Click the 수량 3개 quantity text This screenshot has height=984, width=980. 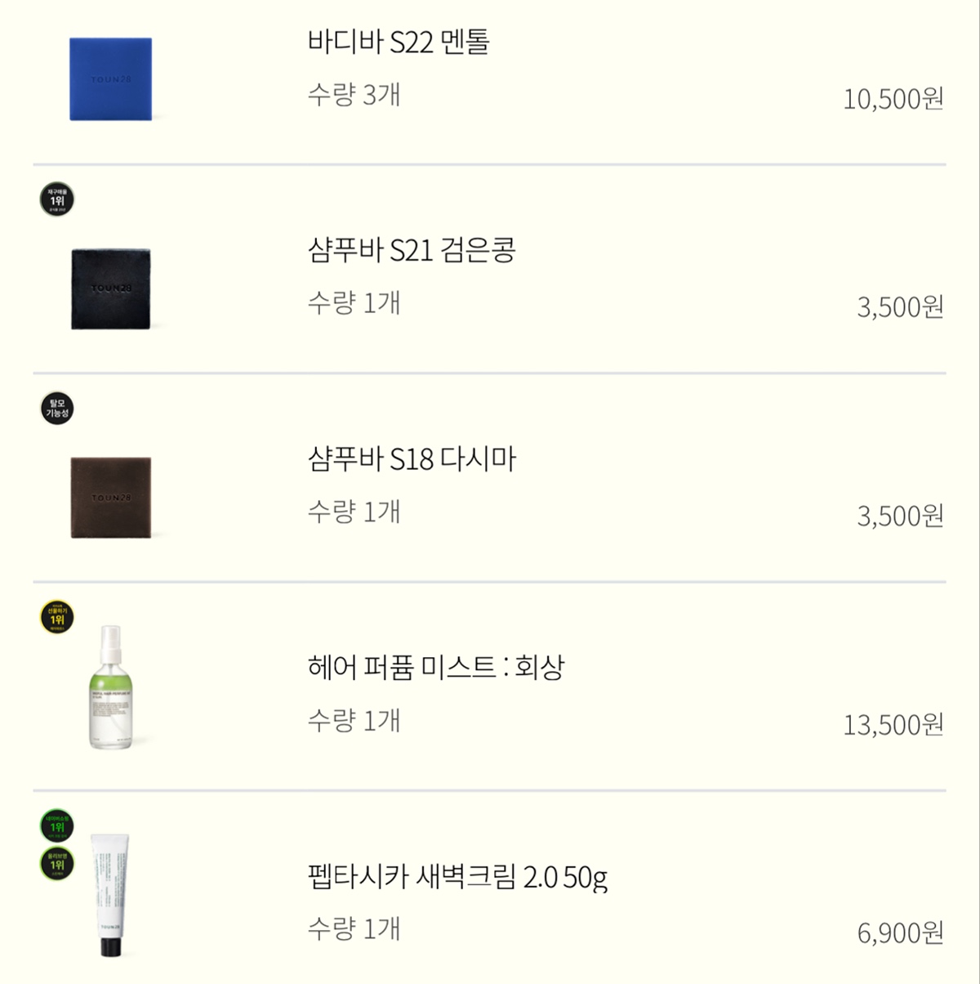click(x=354, y=95)
